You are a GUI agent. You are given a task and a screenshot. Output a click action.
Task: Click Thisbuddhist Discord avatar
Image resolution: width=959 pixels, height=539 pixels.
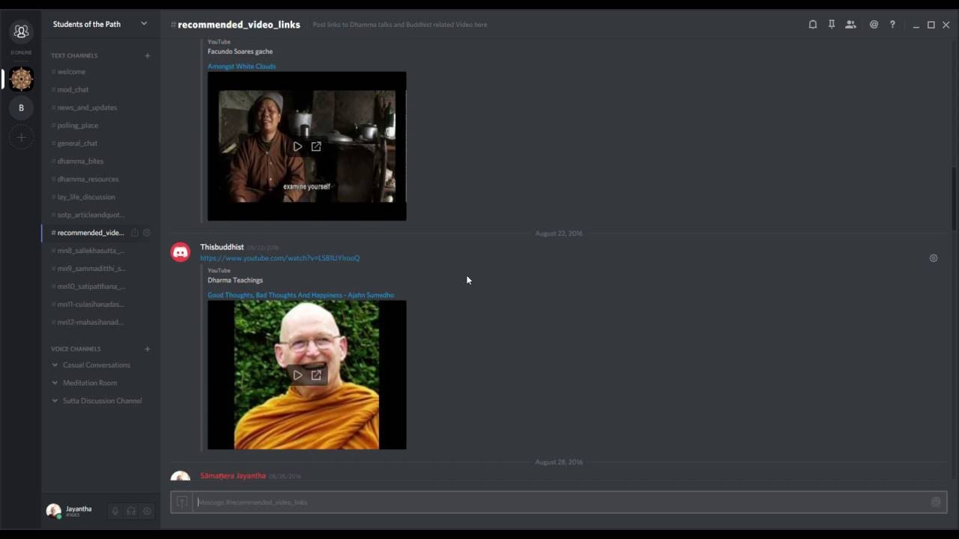[181, 252]
